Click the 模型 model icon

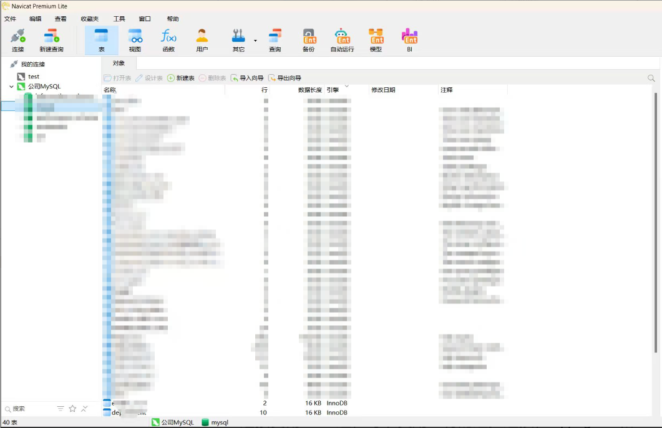376,40
